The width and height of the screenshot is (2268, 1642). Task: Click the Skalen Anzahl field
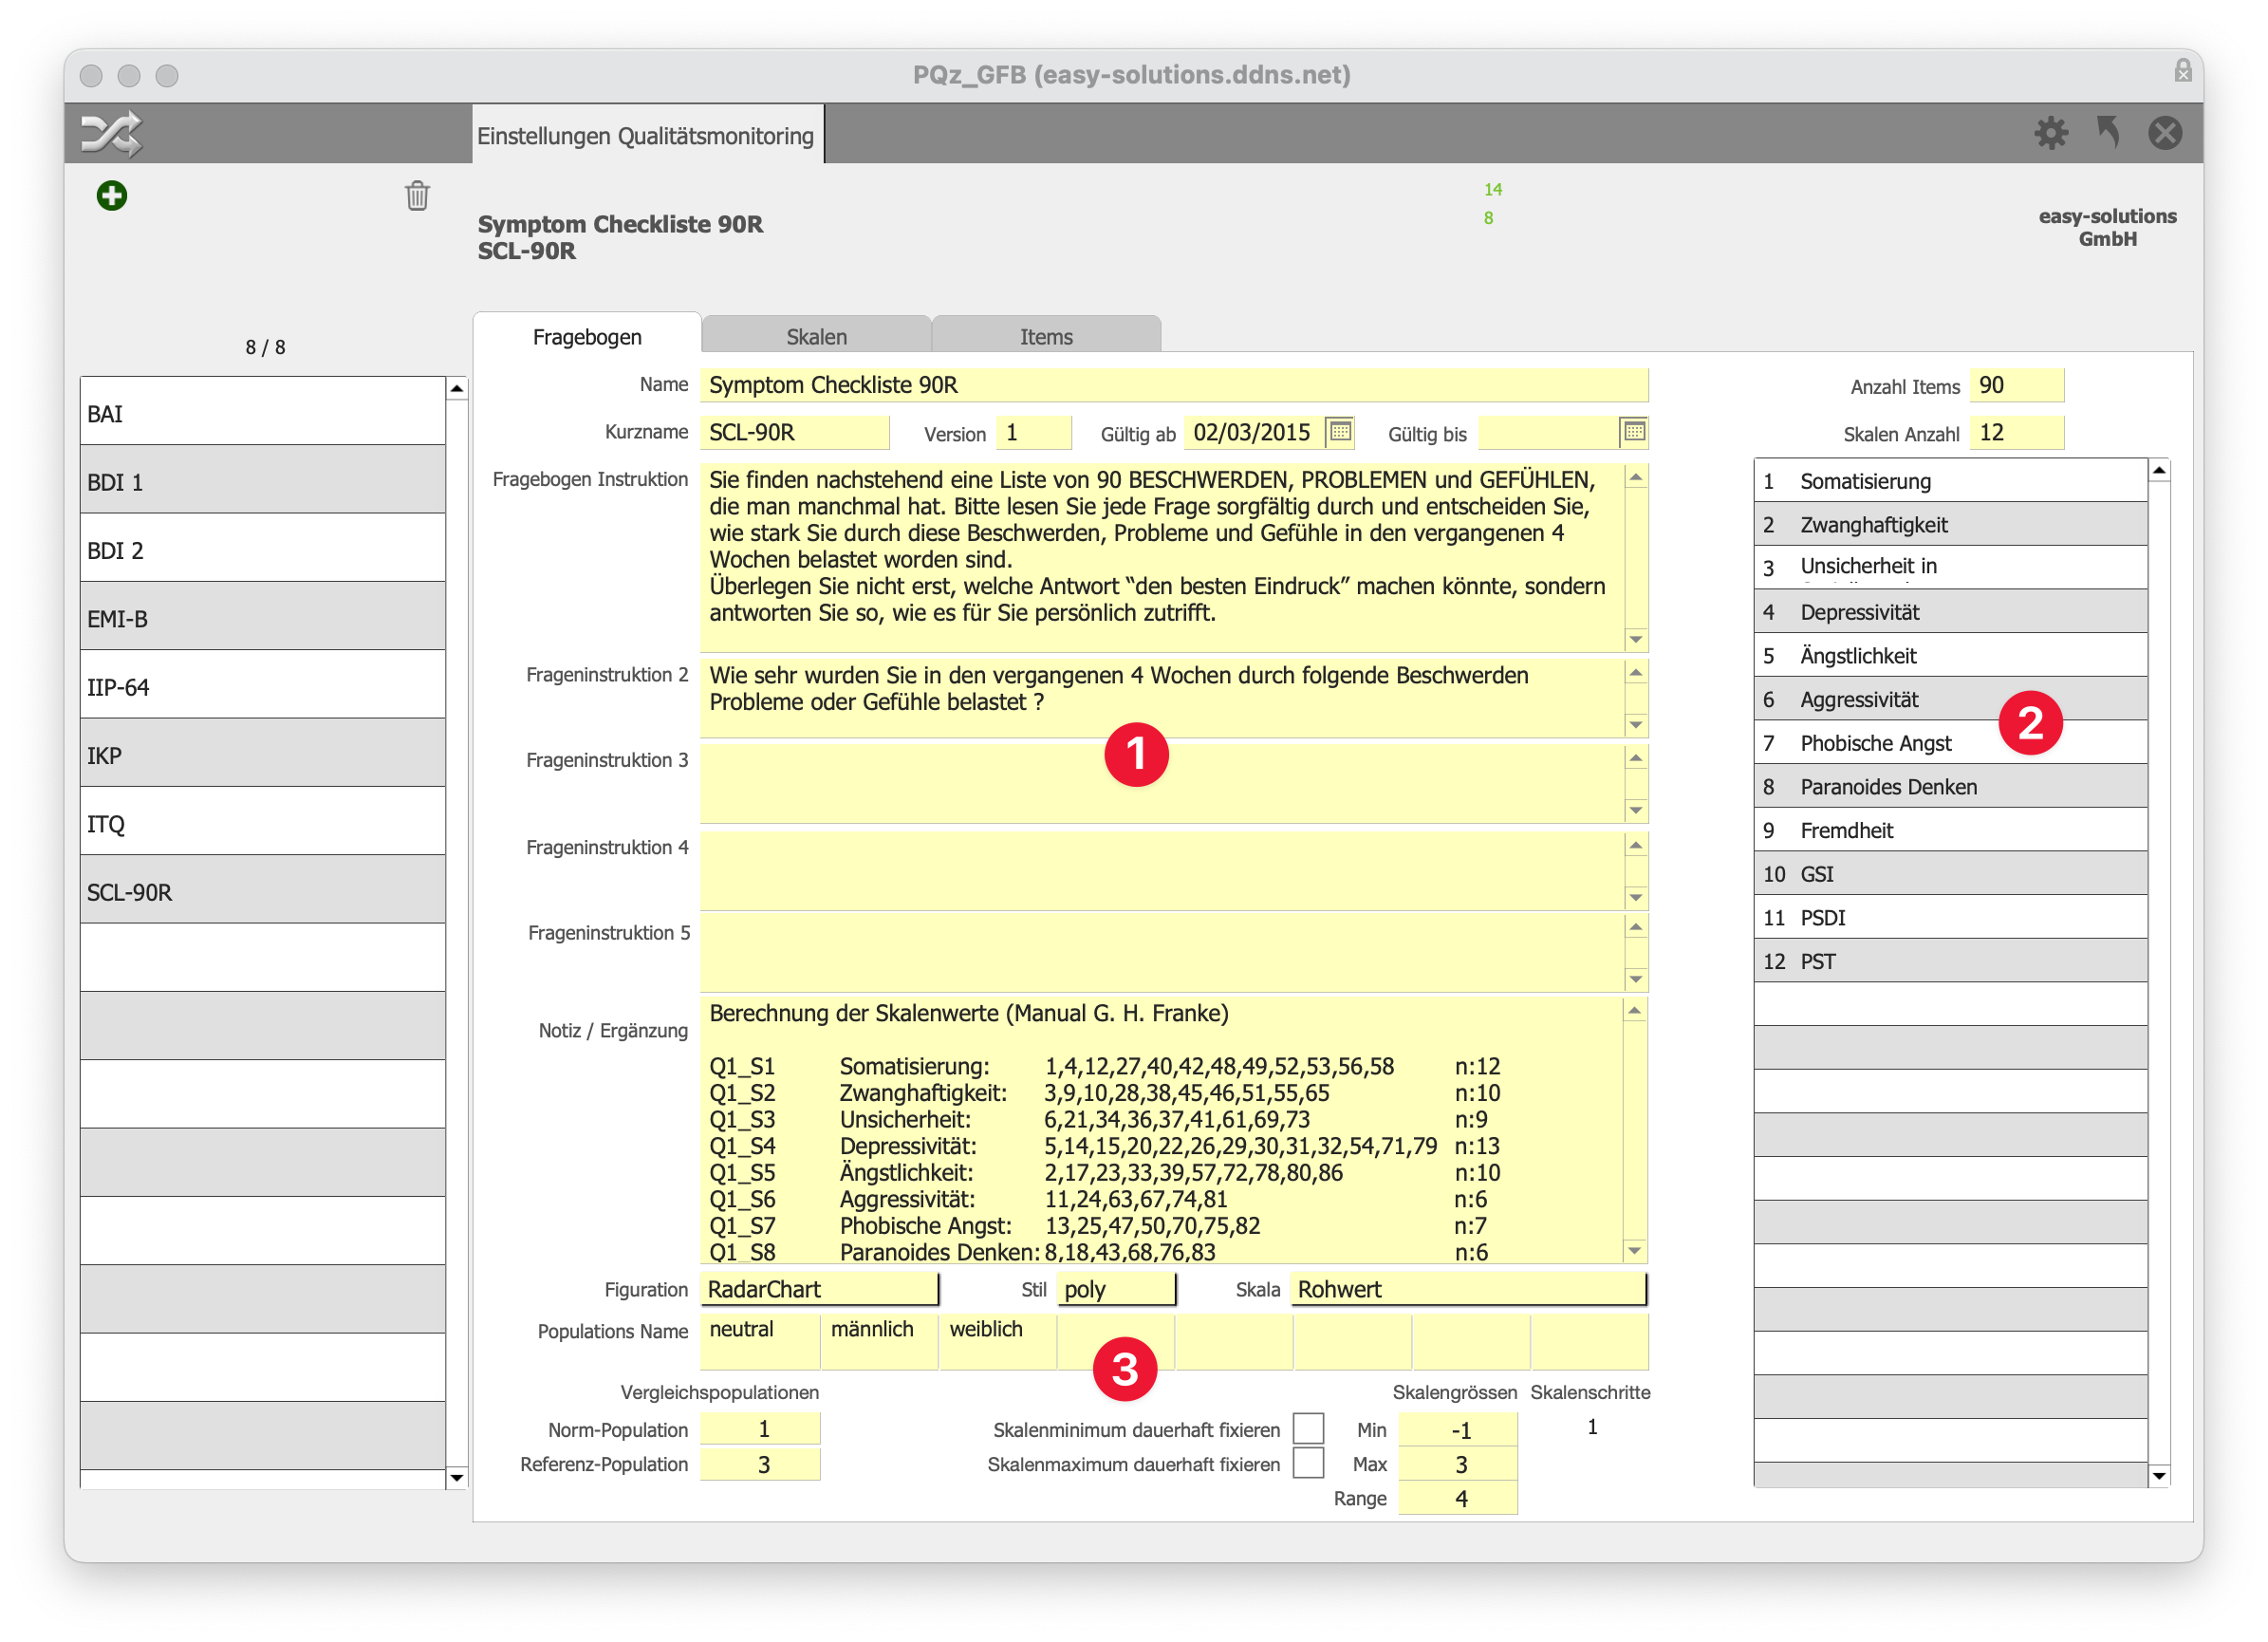tap(2016, 432)
